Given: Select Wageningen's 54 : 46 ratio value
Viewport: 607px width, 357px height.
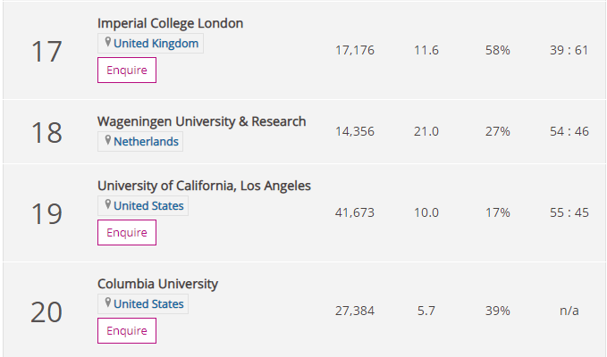Looking at the screenshot, I should coord(569,131).
